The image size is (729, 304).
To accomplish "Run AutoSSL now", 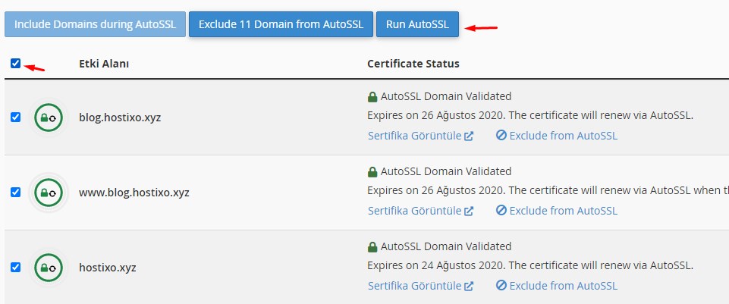I will point(417,24).
